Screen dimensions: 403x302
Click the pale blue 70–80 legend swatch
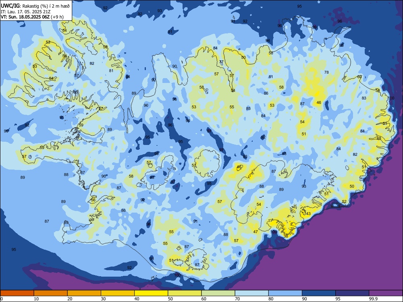tap(252, 293)
